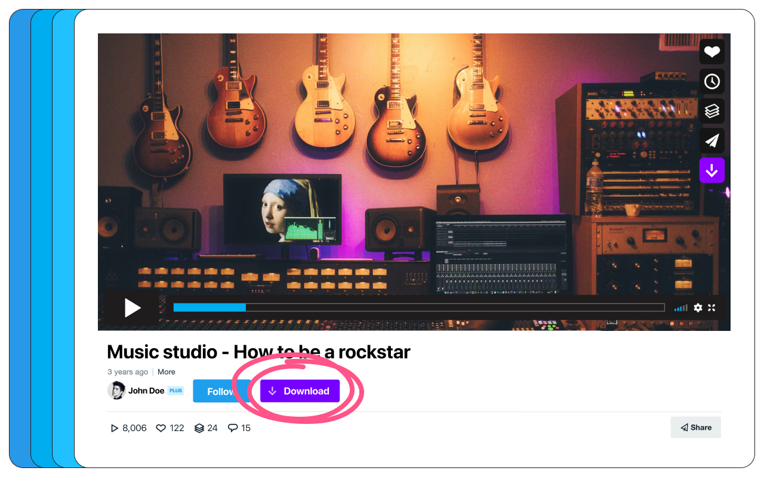Adjust the volume bars in player
764x477 pixels.
point(681,308)
